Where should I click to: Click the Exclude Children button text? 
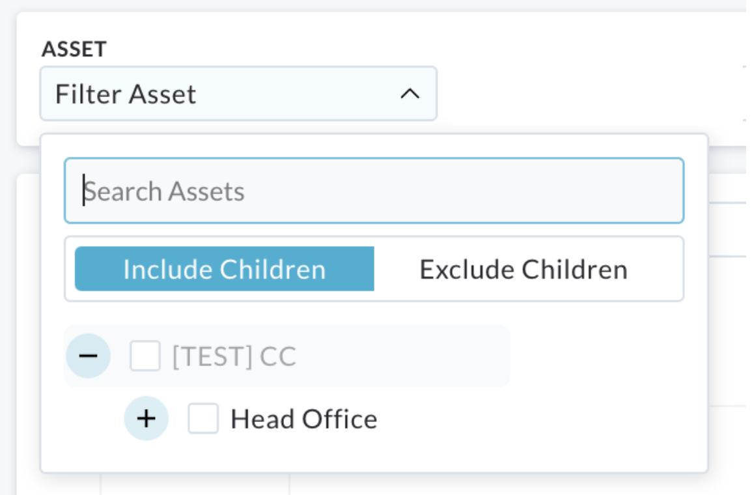tap(524, 269)
